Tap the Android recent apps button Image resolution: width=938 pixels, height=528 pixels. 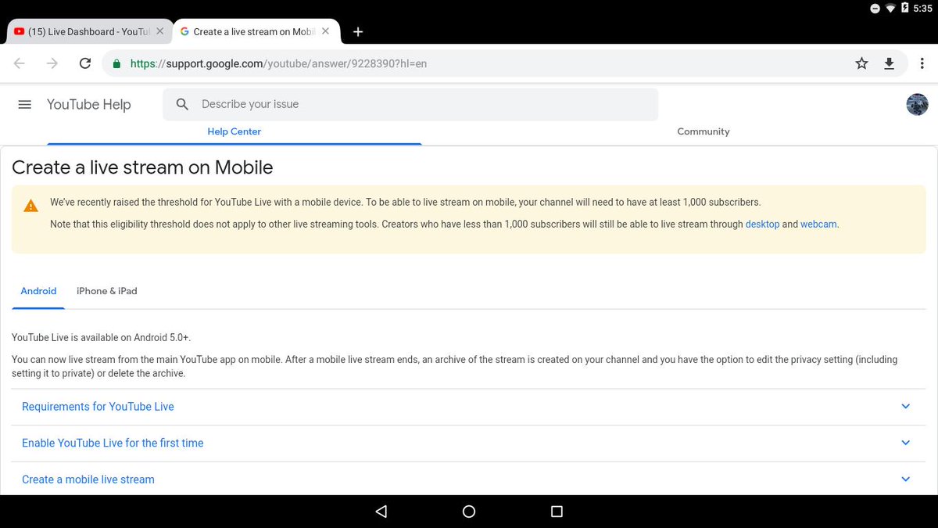click(x=557, y=512)
